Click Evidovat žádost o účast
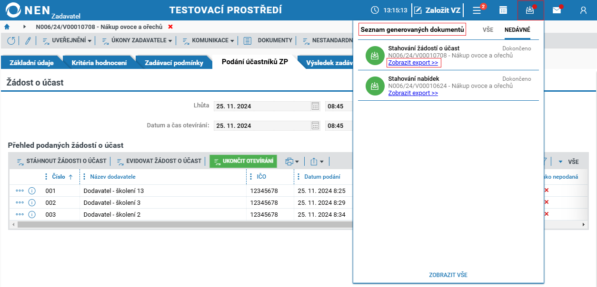This screenshot has width=597, height=287. (159, 161)
